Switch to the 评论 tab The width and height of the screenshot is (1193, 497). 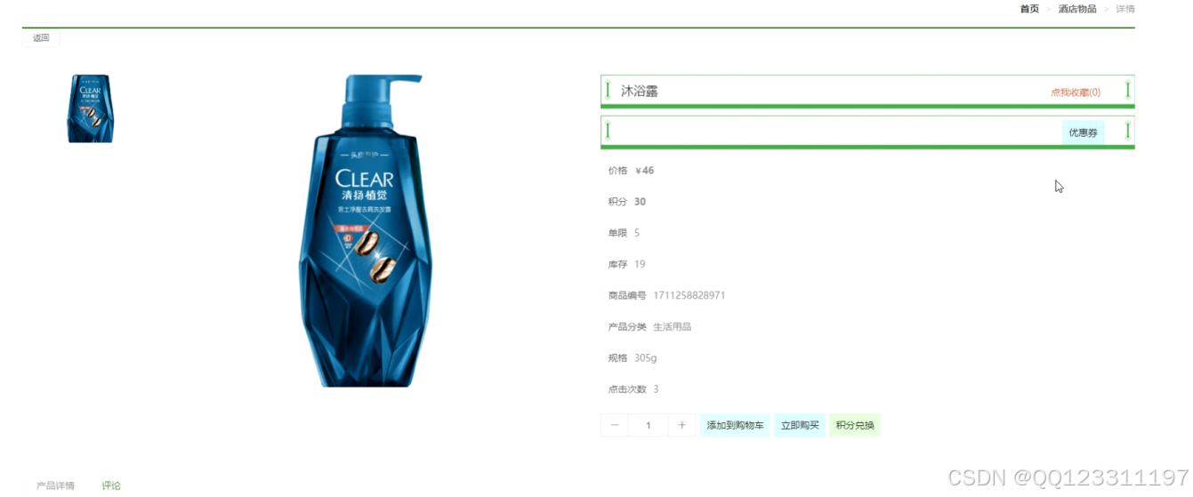(111, 485)
